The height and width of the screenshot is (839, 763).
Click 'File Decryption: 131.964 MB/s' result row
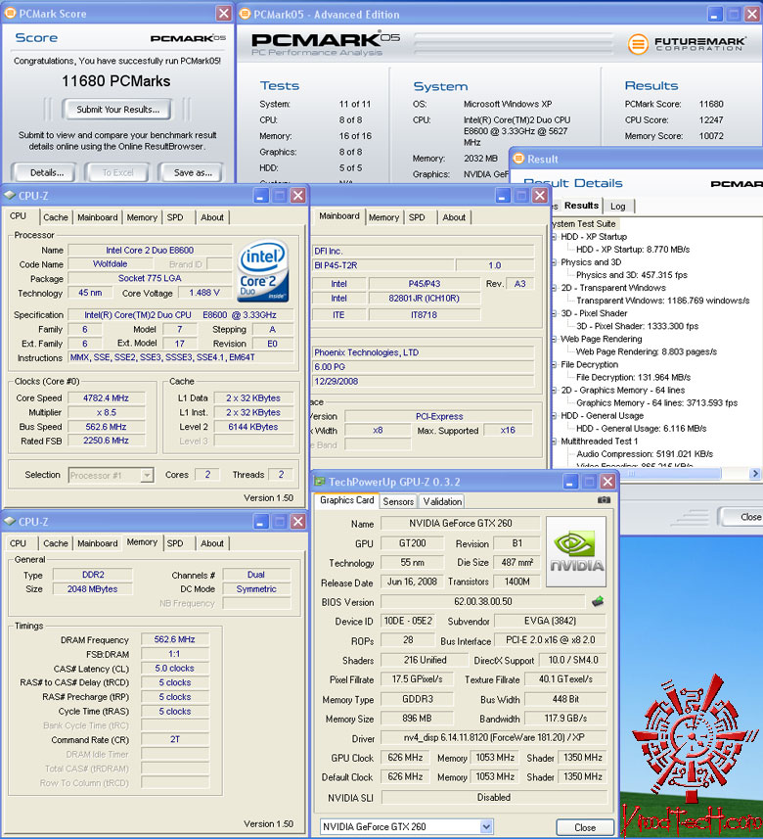point(633,377)
